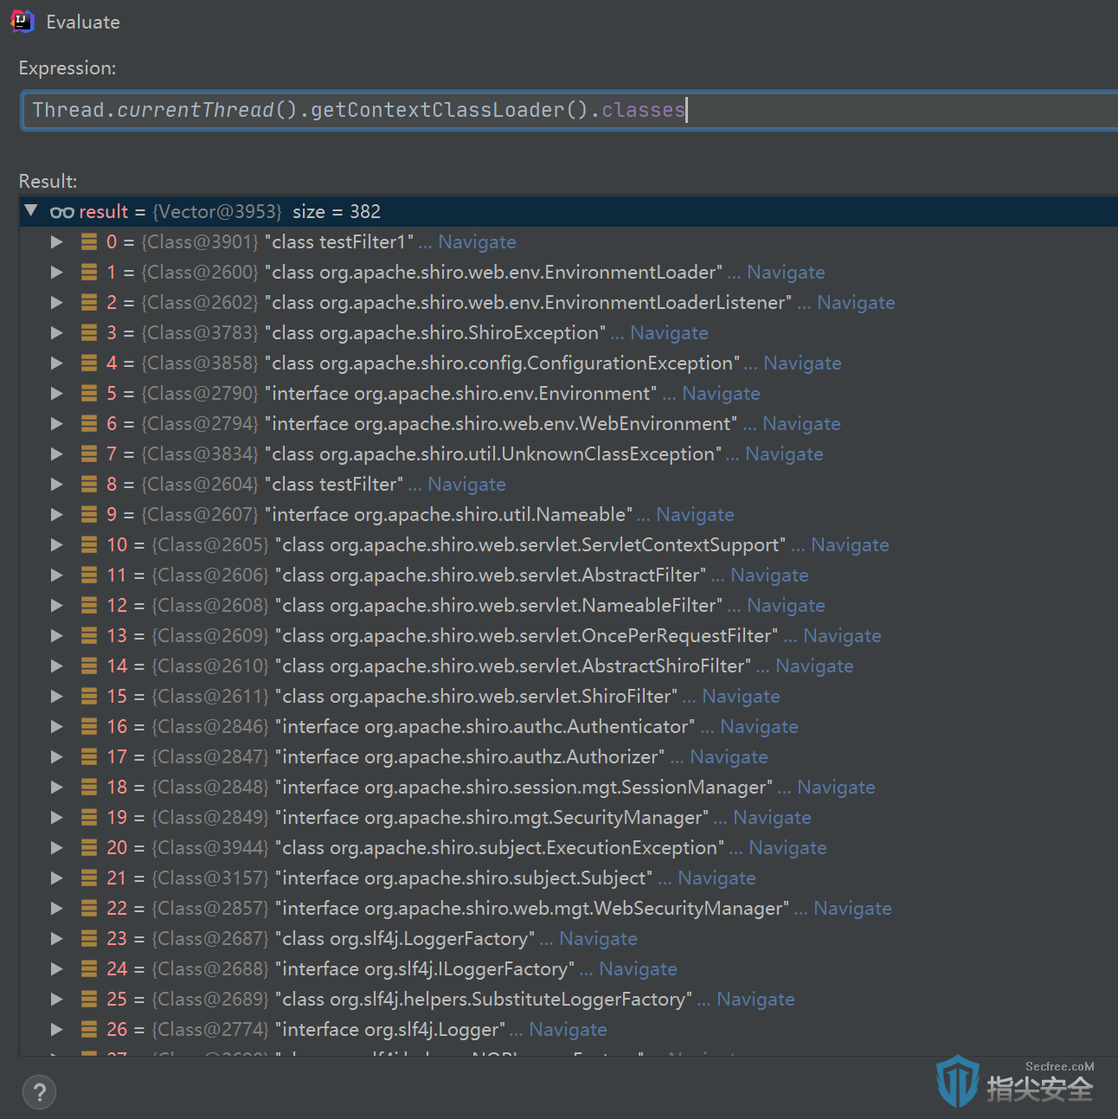
Task: Click the "size = 382" result text
Action: pyautogui.click(x=337, y=212)
